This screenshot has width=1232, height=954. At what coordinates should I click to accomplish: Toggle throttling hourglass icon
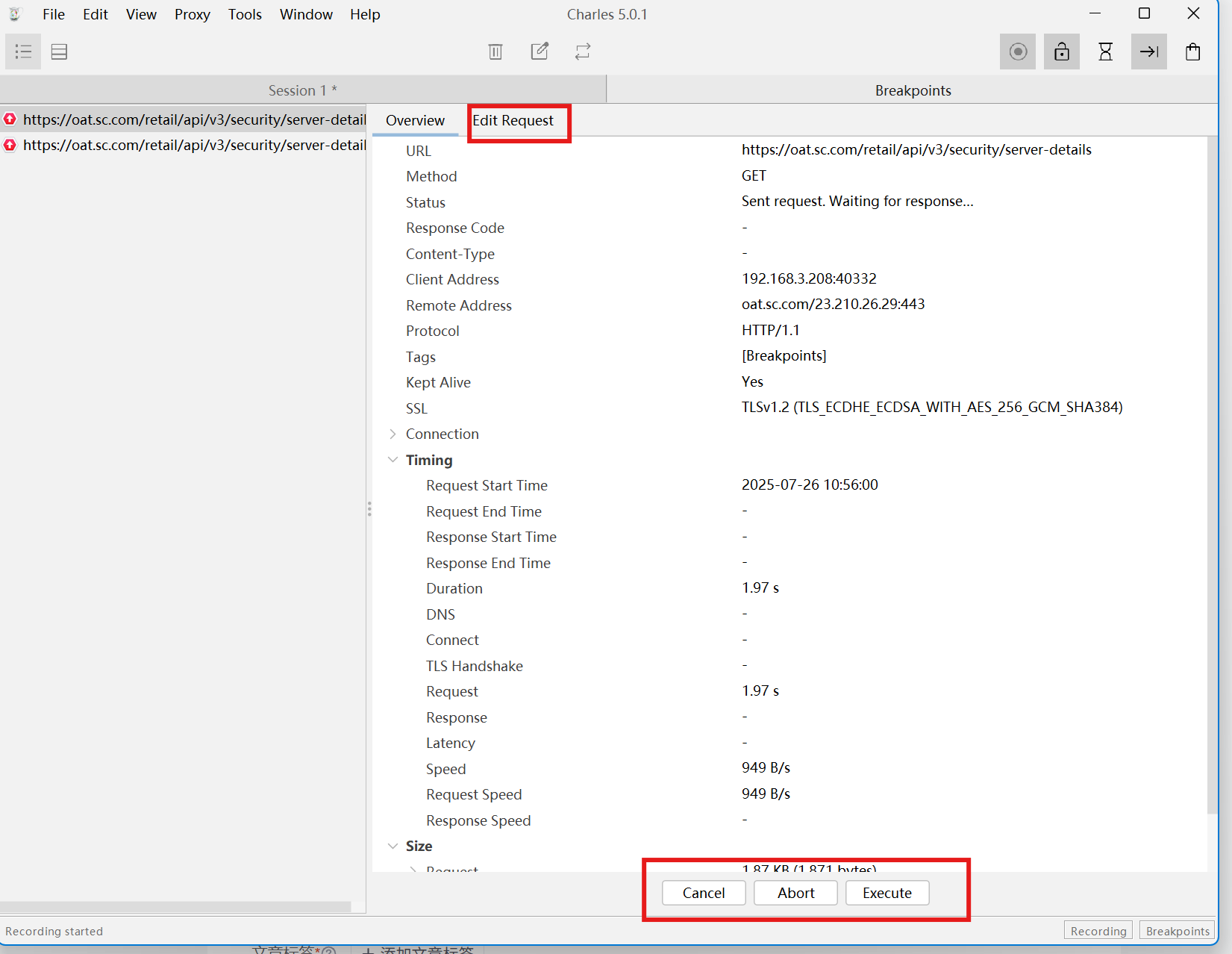tap(1106, 52)
